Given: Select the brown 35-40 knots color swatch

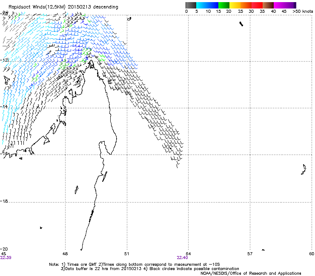Looking at the screenshot, I should (x=268, y=5).
